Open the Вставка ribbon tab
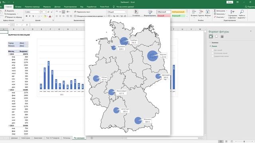Viewport: 255px width, 143px height. [x=18, y=7]
